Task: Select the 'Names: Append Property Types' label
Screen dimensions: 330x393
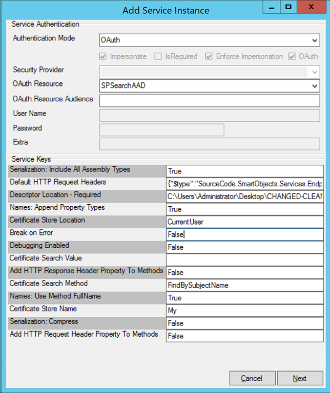Action: 57,208
